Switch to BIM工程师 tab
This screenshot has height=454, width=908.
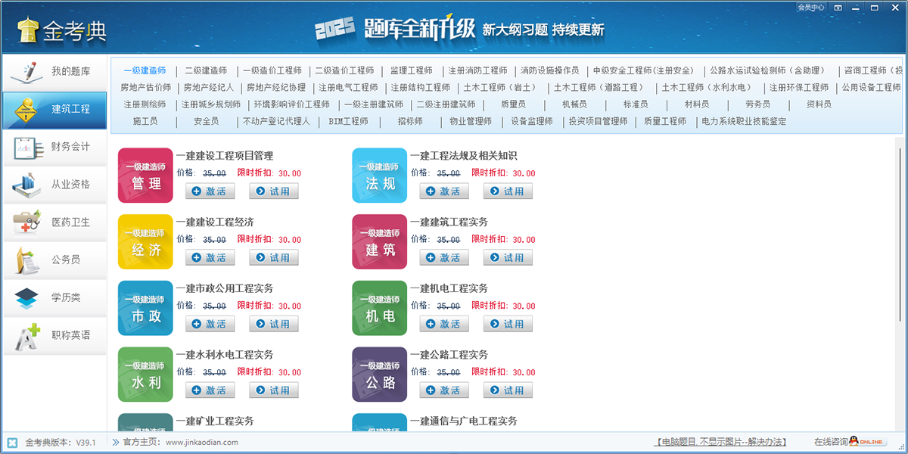tap(348, 121)
